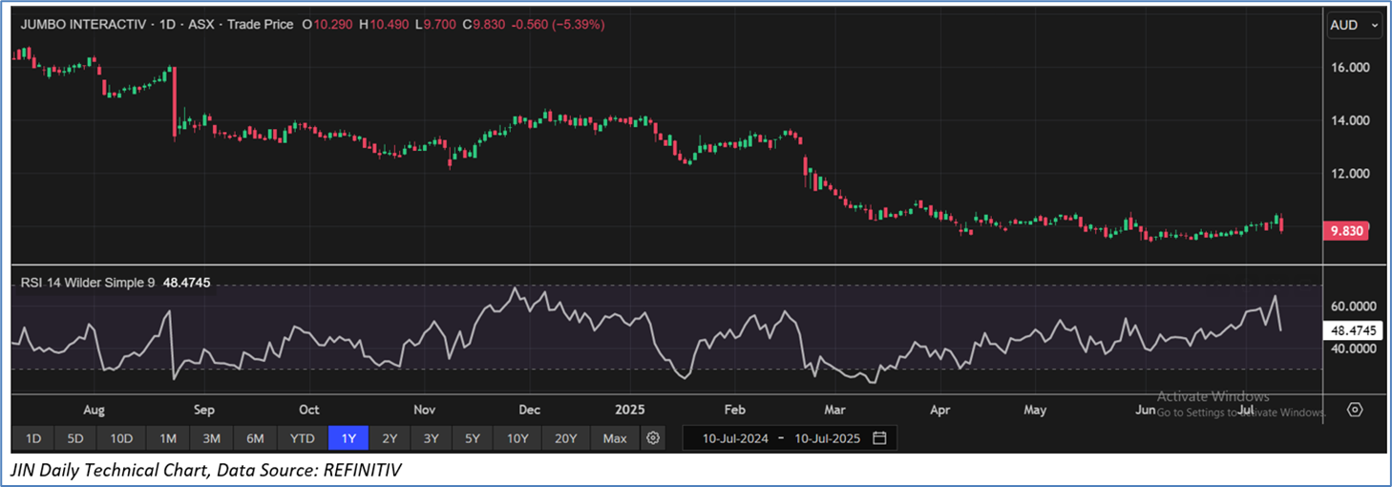Image resolution: width=1392 pixels, height=487 pixels.
Task: Switch to the 5D time range
Action: point(75,438)
